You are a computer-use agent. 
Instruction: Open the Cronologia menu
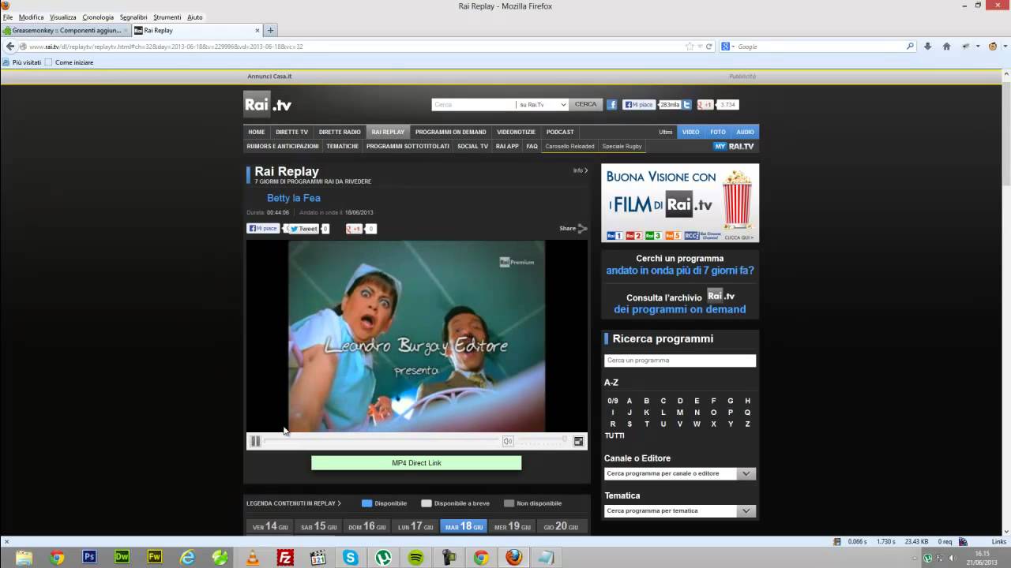pos(98,17)
